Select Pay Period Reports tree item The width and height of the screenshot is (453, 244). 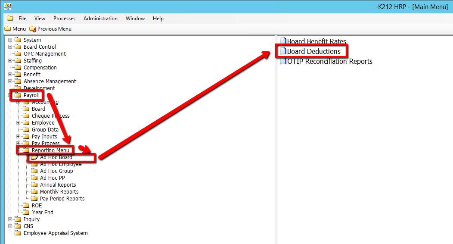(62, 199)
